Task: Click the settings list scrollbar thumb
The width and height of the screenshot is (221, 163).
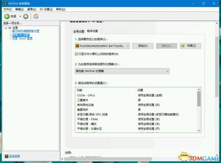Action: [x=199, y=99]
